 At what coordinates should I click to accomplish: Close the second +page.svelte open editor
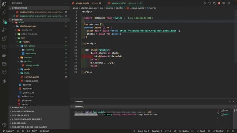point(14,16)
